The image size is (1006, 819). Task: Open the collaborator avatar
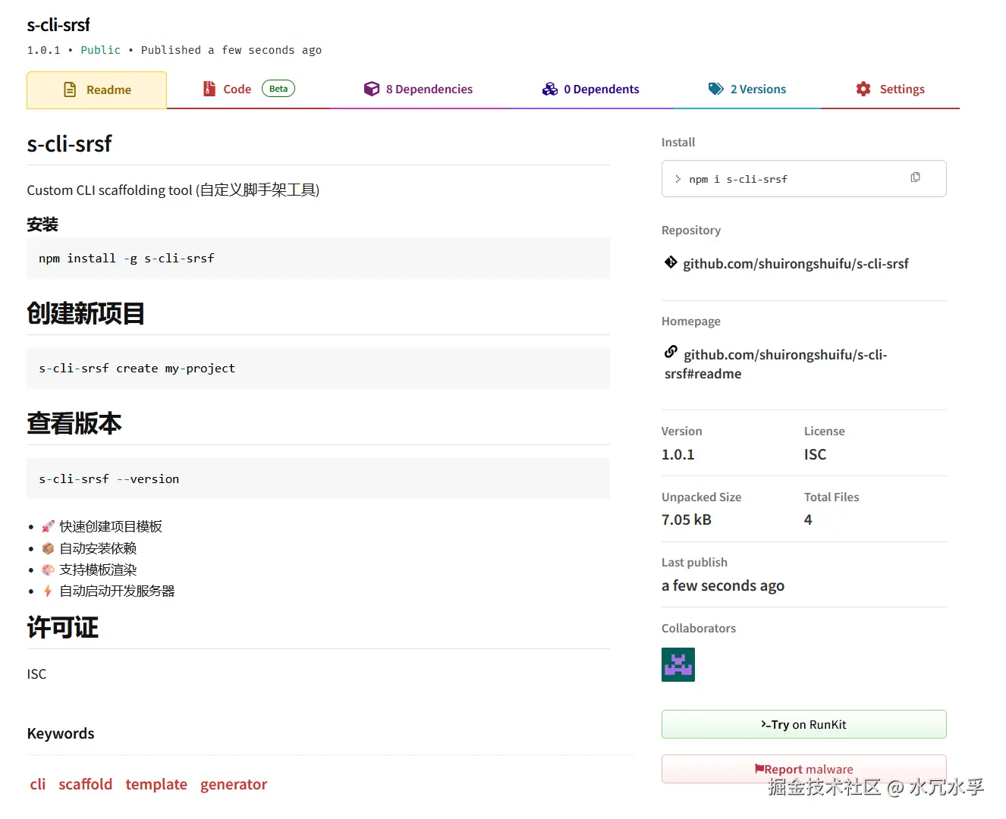pos(678,664)
